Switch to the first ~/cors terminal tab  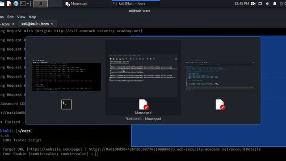5,24
